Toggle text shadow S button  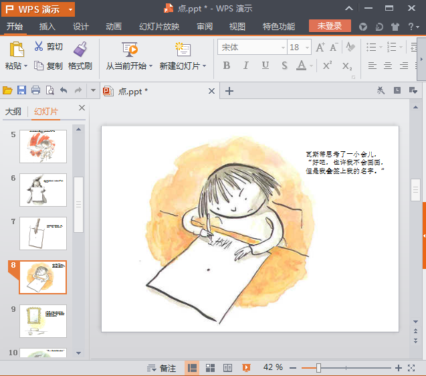click(284, 66)
